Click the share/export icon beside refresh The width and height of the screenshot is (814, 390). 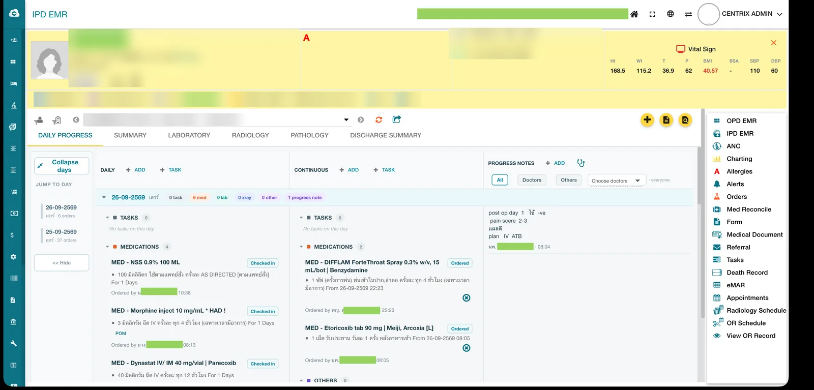click(397, 119)
